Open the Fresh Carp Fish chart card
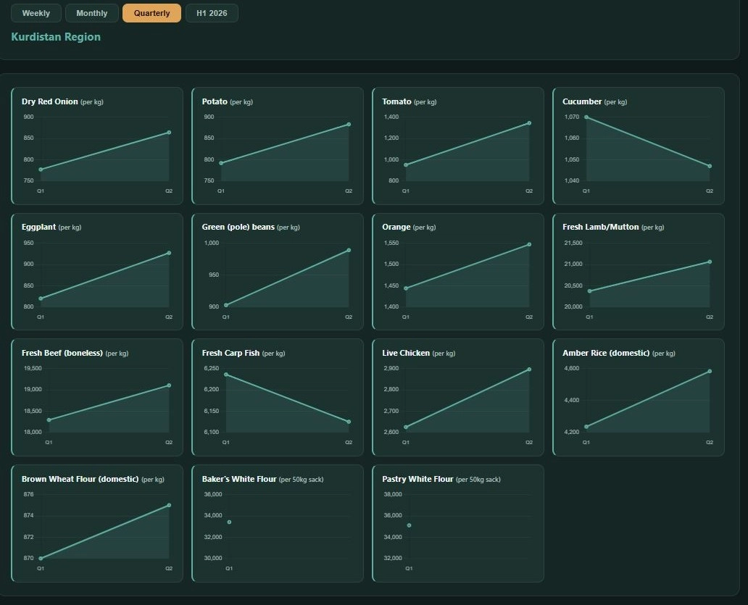 [x=278, y=397]
